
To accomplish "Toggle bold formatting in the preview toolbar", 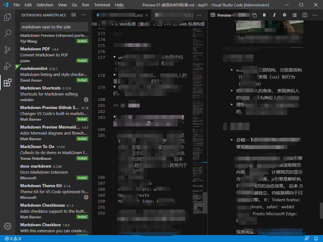I will click(x=264, y=15).
